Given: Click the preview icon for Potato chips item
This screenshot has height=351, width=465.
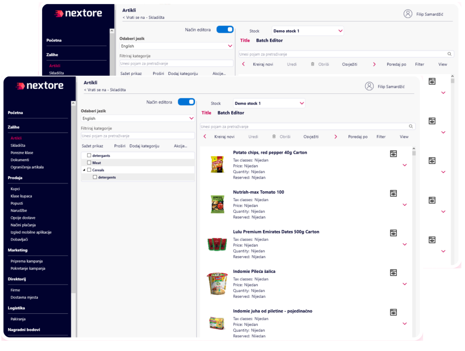Looking at the screenshot, I should (393, 154).
